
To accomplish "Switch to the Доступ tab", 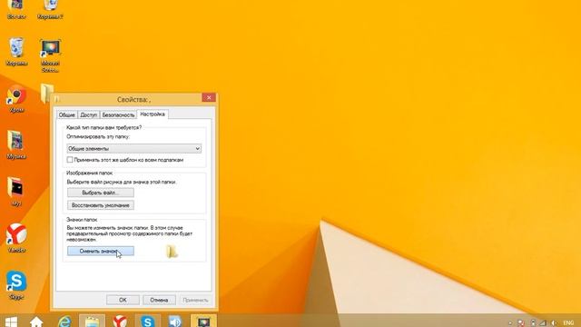I will [88, 115].
